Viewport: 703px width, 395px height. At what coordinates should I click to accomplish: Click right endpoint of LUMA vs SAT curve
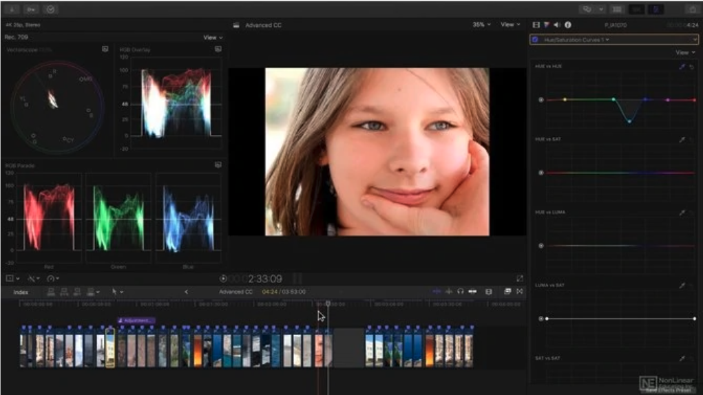coord(695,319)
